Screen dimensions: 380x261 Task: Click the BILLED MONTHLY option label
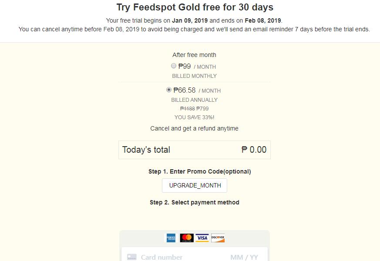194,76
